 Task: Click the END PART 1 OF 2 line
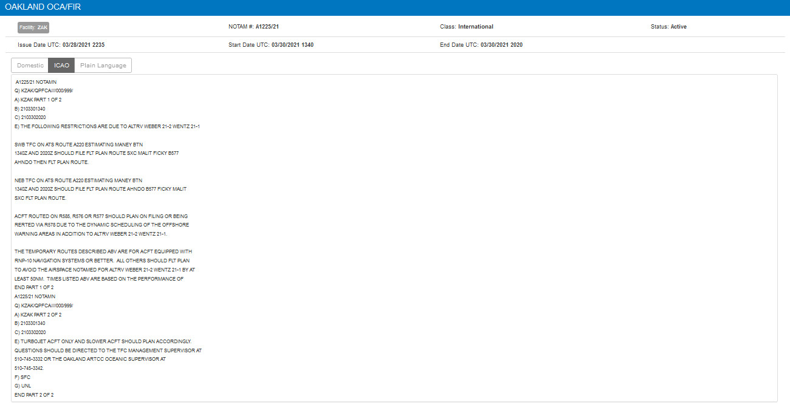tap(34, 287)
